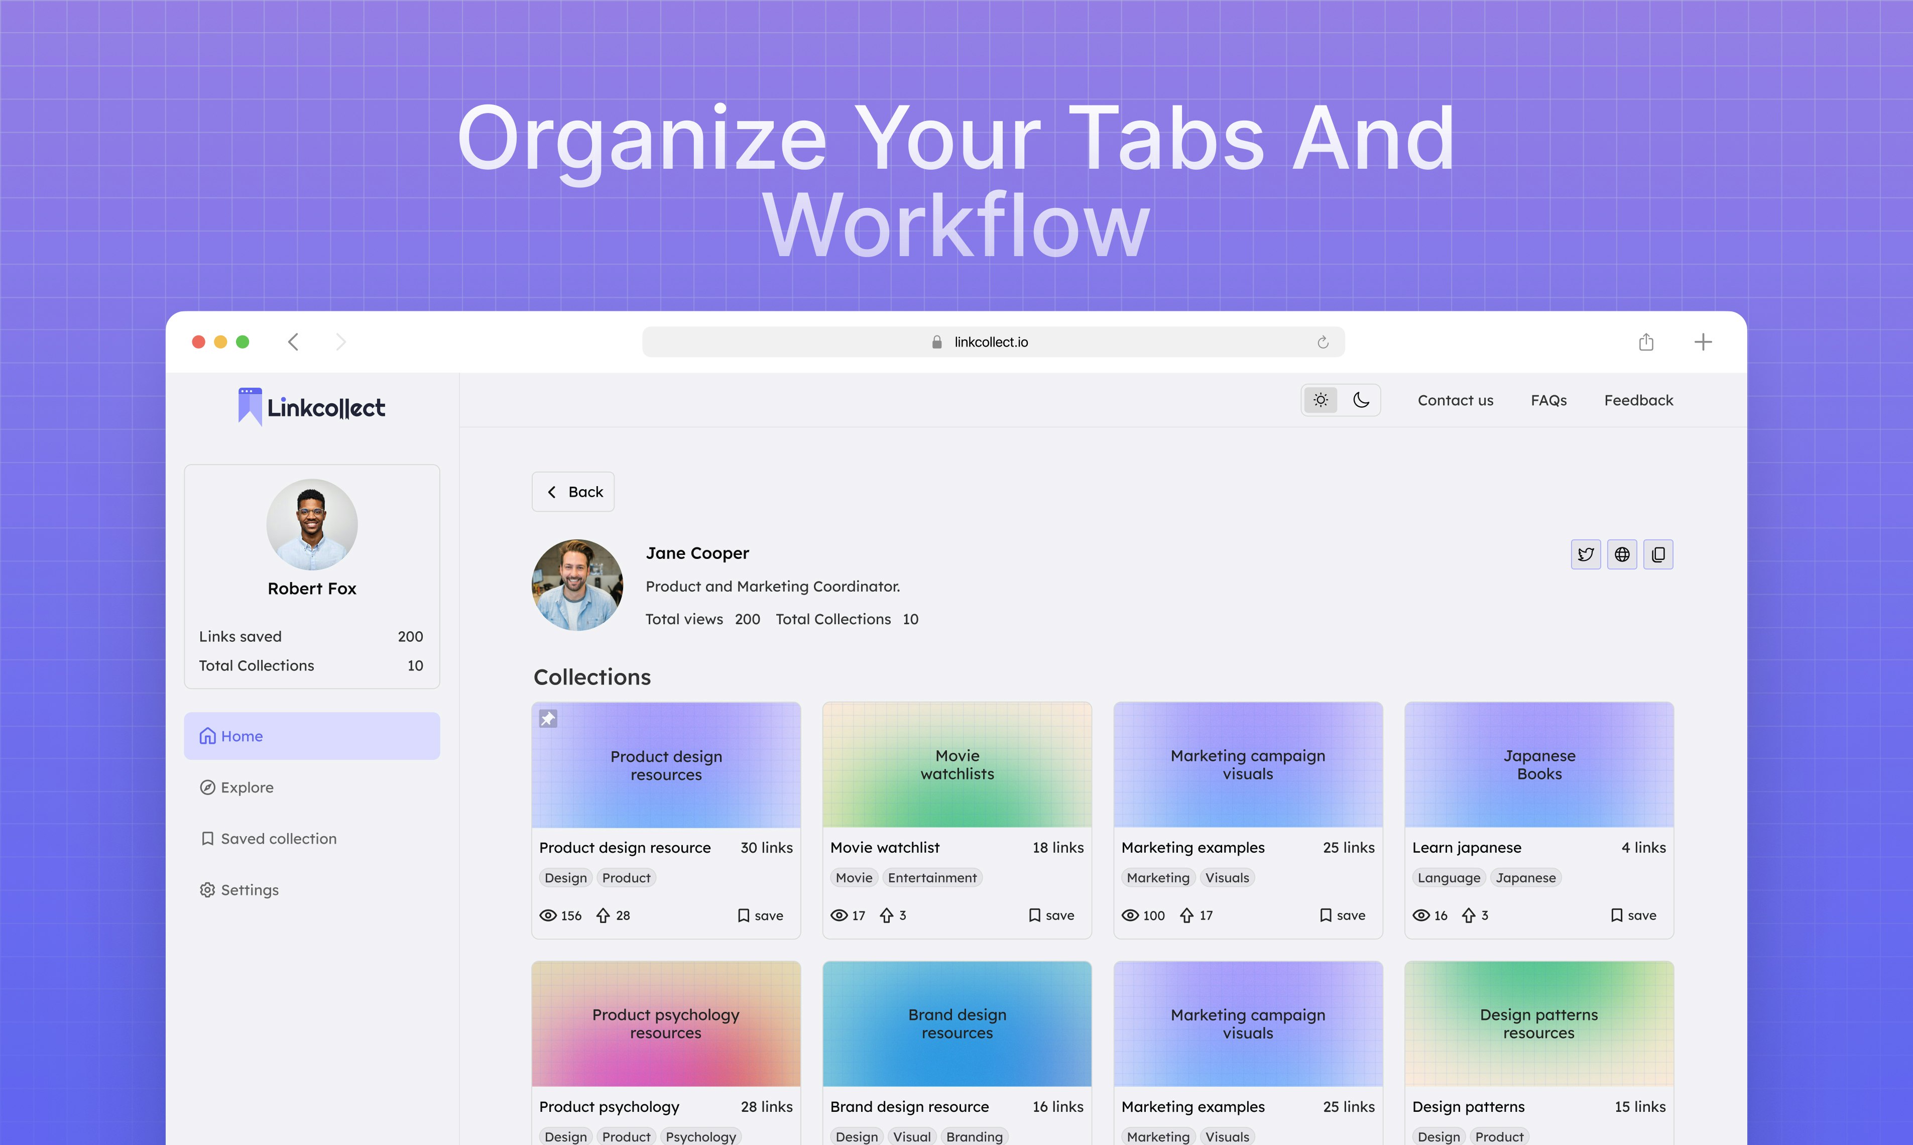The width and height of the screenshot is (1913, 1145).
Task: Click the Robert Fox name
Action: (312, 589)
